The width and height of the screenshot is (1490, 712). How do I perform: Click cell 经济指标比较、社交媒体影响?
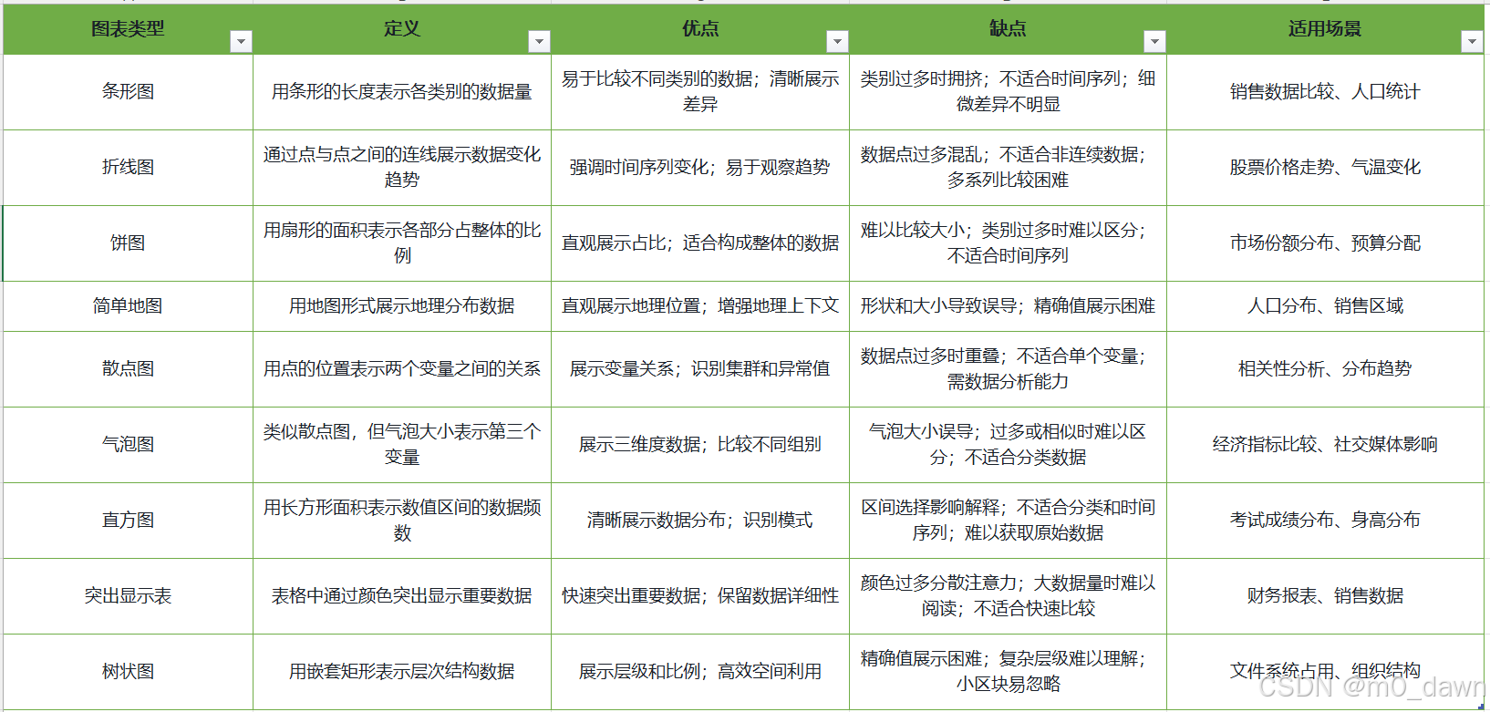pyautogui.click(x=1325, y=445)
